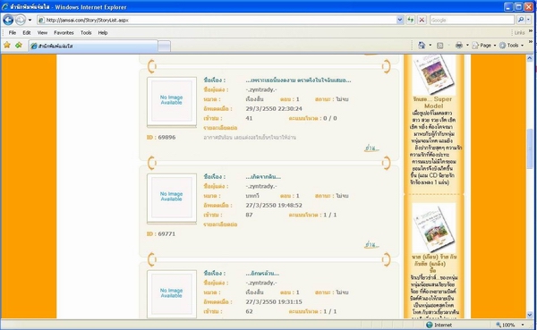The width and height of the screenshot is (537, 330).
Task: Click the browser Forward button
Action: [21, 20]
